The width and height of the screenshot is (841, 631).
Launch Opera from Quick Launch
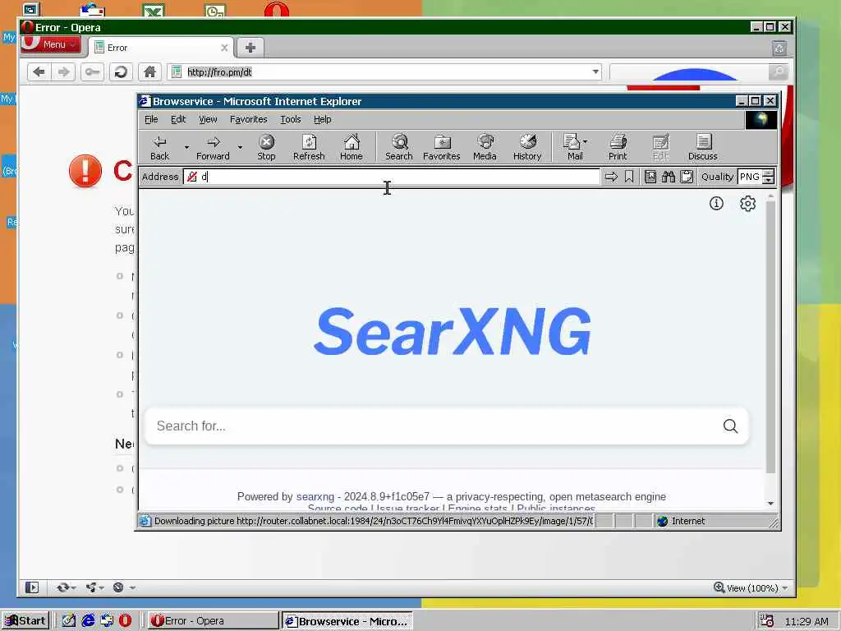coord(125,621)
